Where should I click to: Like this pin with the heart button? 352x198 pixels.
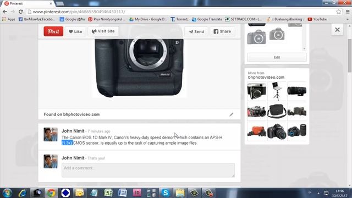(x=75, y=31)
